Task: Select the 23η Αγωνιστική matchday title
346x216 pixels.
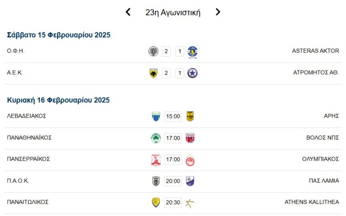Action: tap(173, 12)
